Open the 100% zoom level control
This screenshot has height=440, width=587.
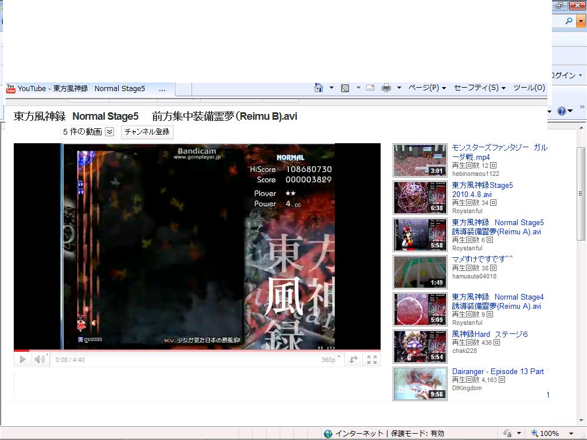click(x=553, y=433)
